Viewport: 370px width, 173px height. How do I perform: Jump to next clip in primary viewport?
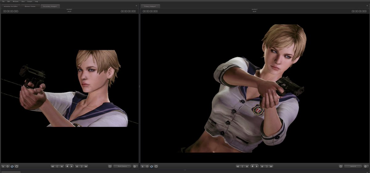coord(271,166)
